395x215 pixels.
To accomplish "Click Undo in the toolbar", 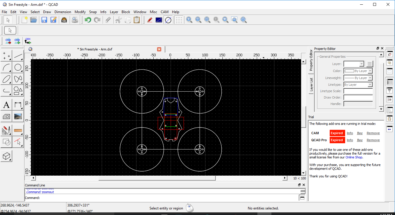I will point(87,20).
